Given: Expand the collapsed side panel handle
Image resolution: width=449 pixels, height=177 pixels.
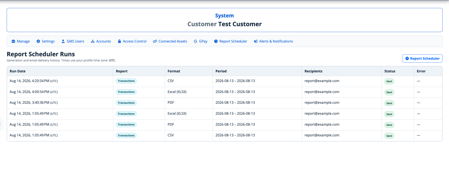Looking at the screenshot, I should pyautogui.click(x=1, y=124).
